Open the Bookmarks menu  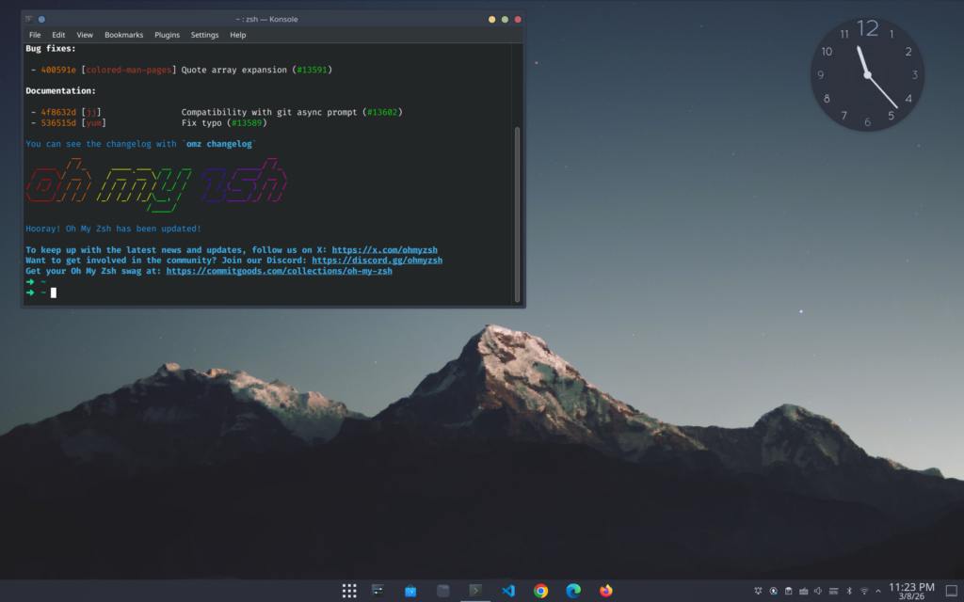click(123, 35)
